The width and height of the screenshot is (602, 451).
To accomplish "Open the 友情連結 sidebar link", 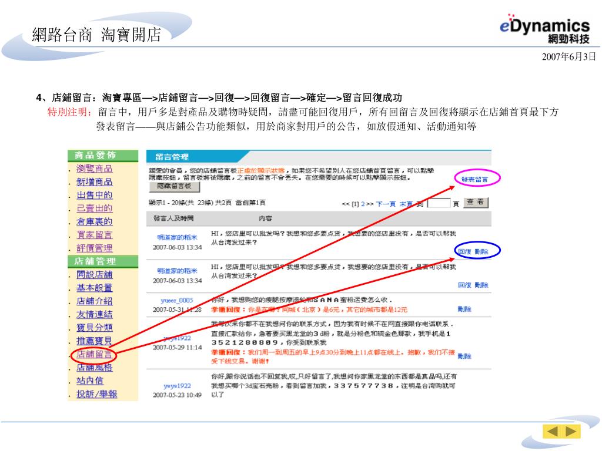I will point(95,315).
